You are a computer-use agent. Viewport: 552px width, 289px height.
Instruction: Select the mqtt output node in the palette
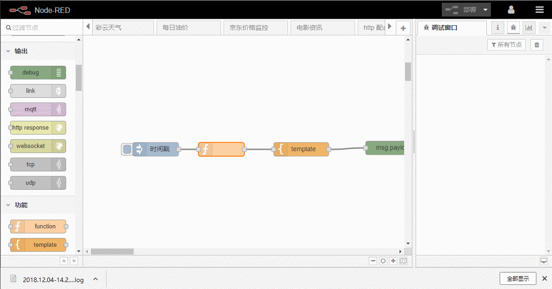tap(37, 109)
